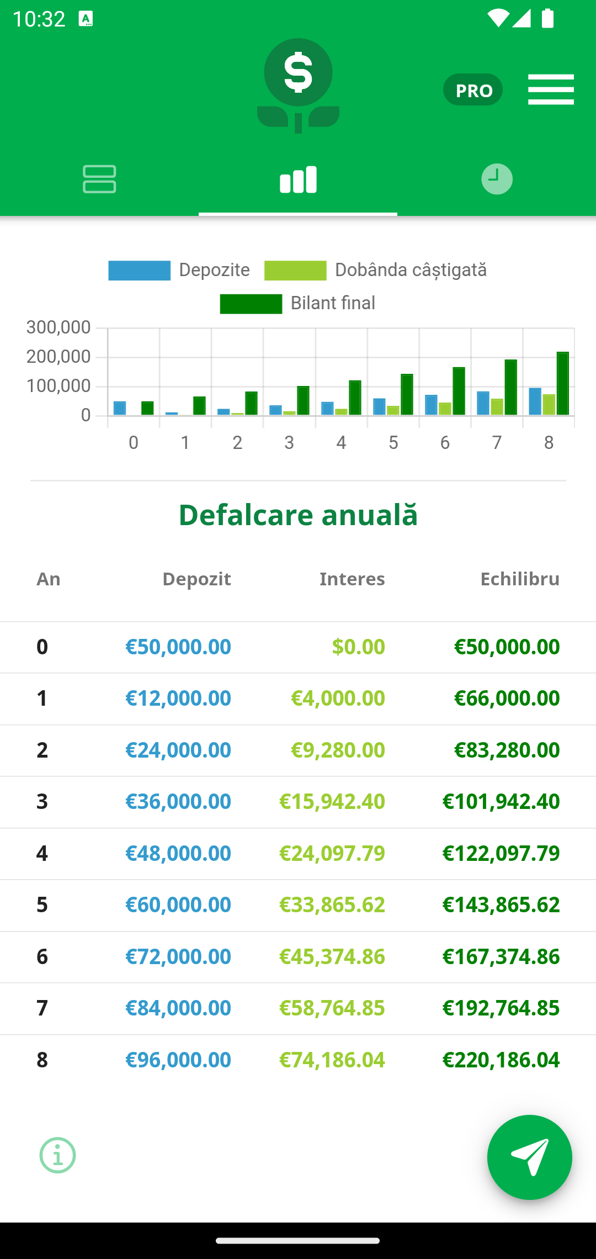The image size is (596, 1259).
Task: Select year 5 balance bar in chart
Action: (407, 394)
